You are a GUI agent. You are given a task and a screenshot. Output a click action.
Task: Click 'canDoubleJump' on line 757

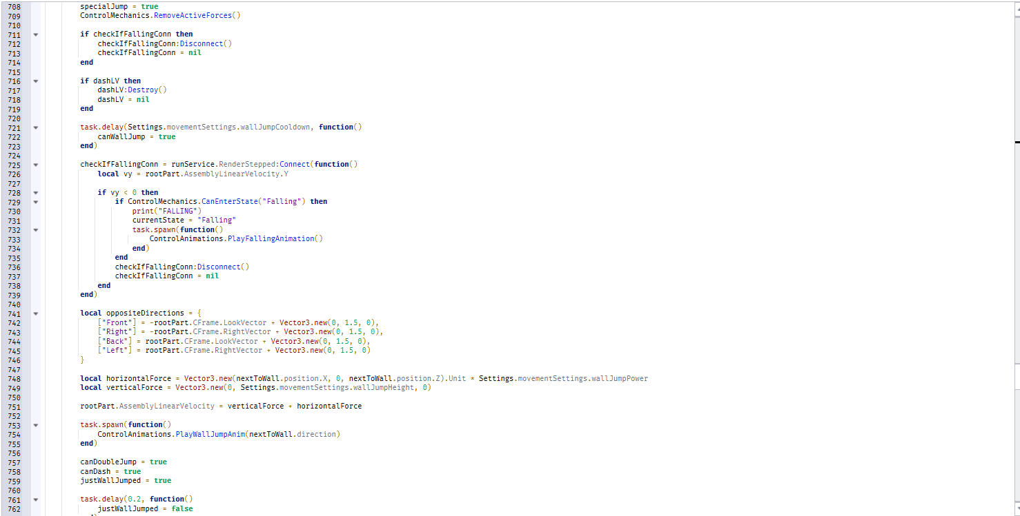tap(108, 462)
